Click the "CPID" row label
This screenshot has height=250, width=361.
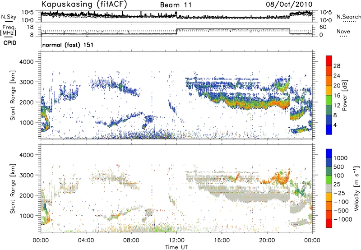(10, 43)
